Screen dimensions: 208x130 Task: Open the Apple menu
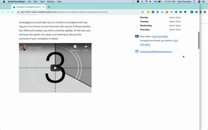pyautogui.click(x=4, y=2)
